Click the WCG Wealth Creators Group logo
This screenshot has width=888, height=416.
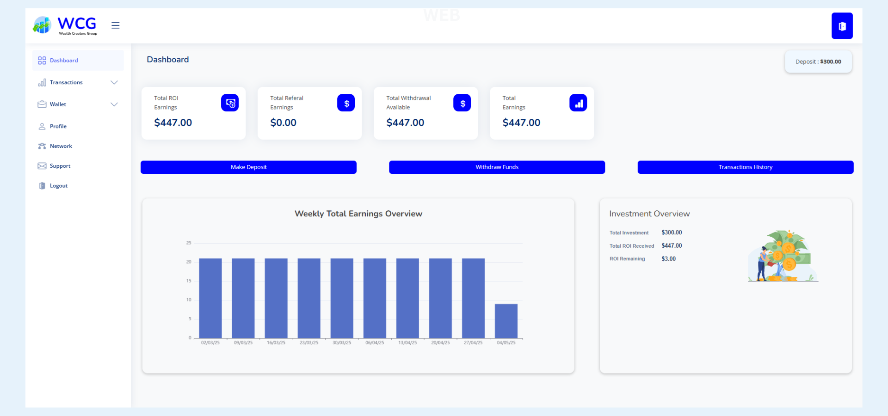pyautogui.click(x=65, y=25)
